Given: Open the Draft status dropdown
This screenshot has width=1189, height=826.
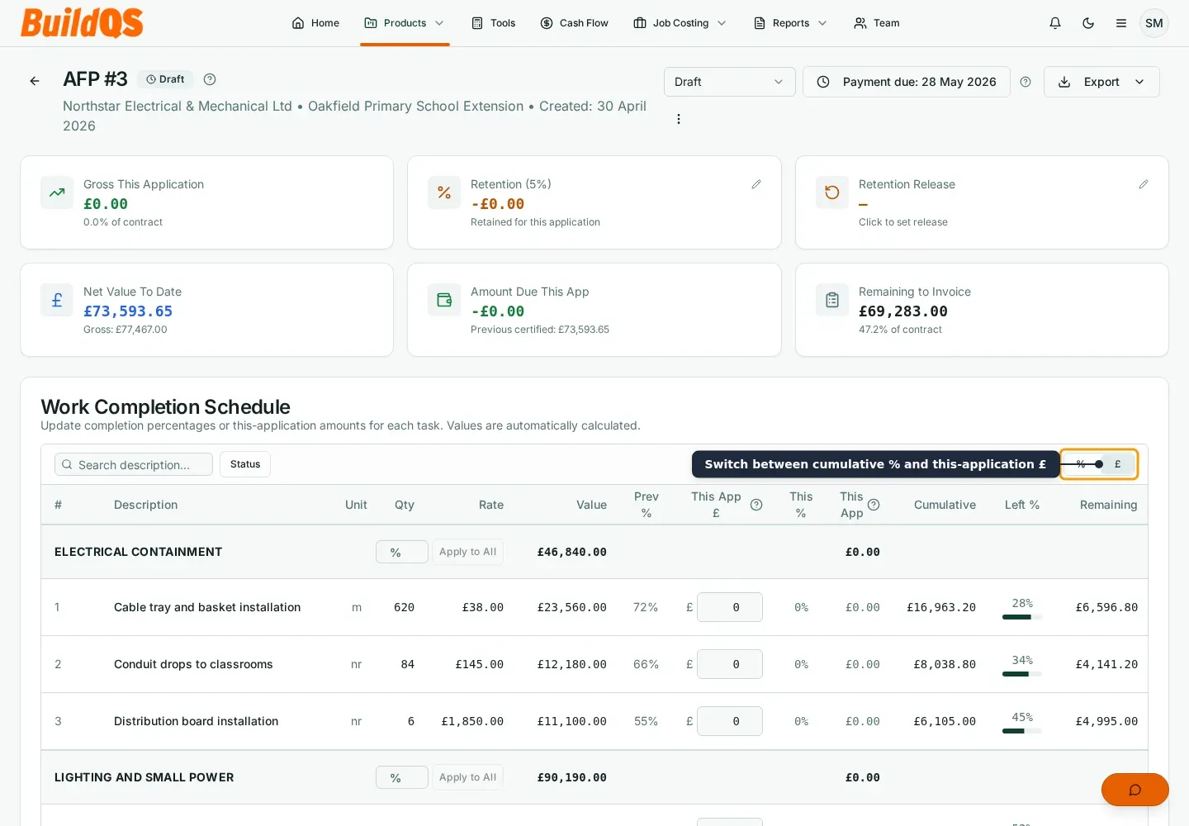Looking at the screenshot, I should pos(730,82).
